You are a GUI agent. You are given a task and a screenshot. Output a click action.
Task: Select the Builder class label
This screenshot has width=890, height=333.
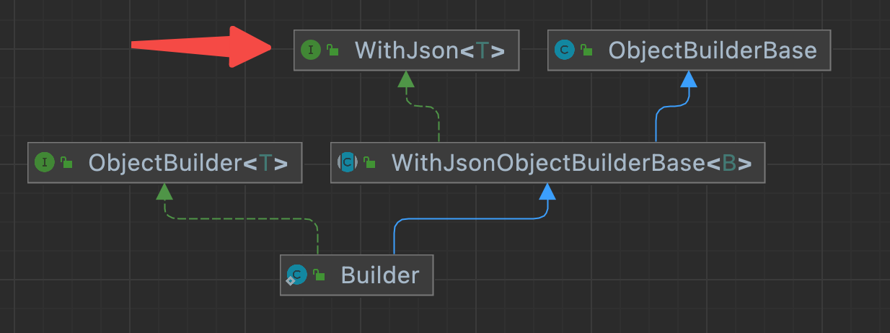point(380,275)
